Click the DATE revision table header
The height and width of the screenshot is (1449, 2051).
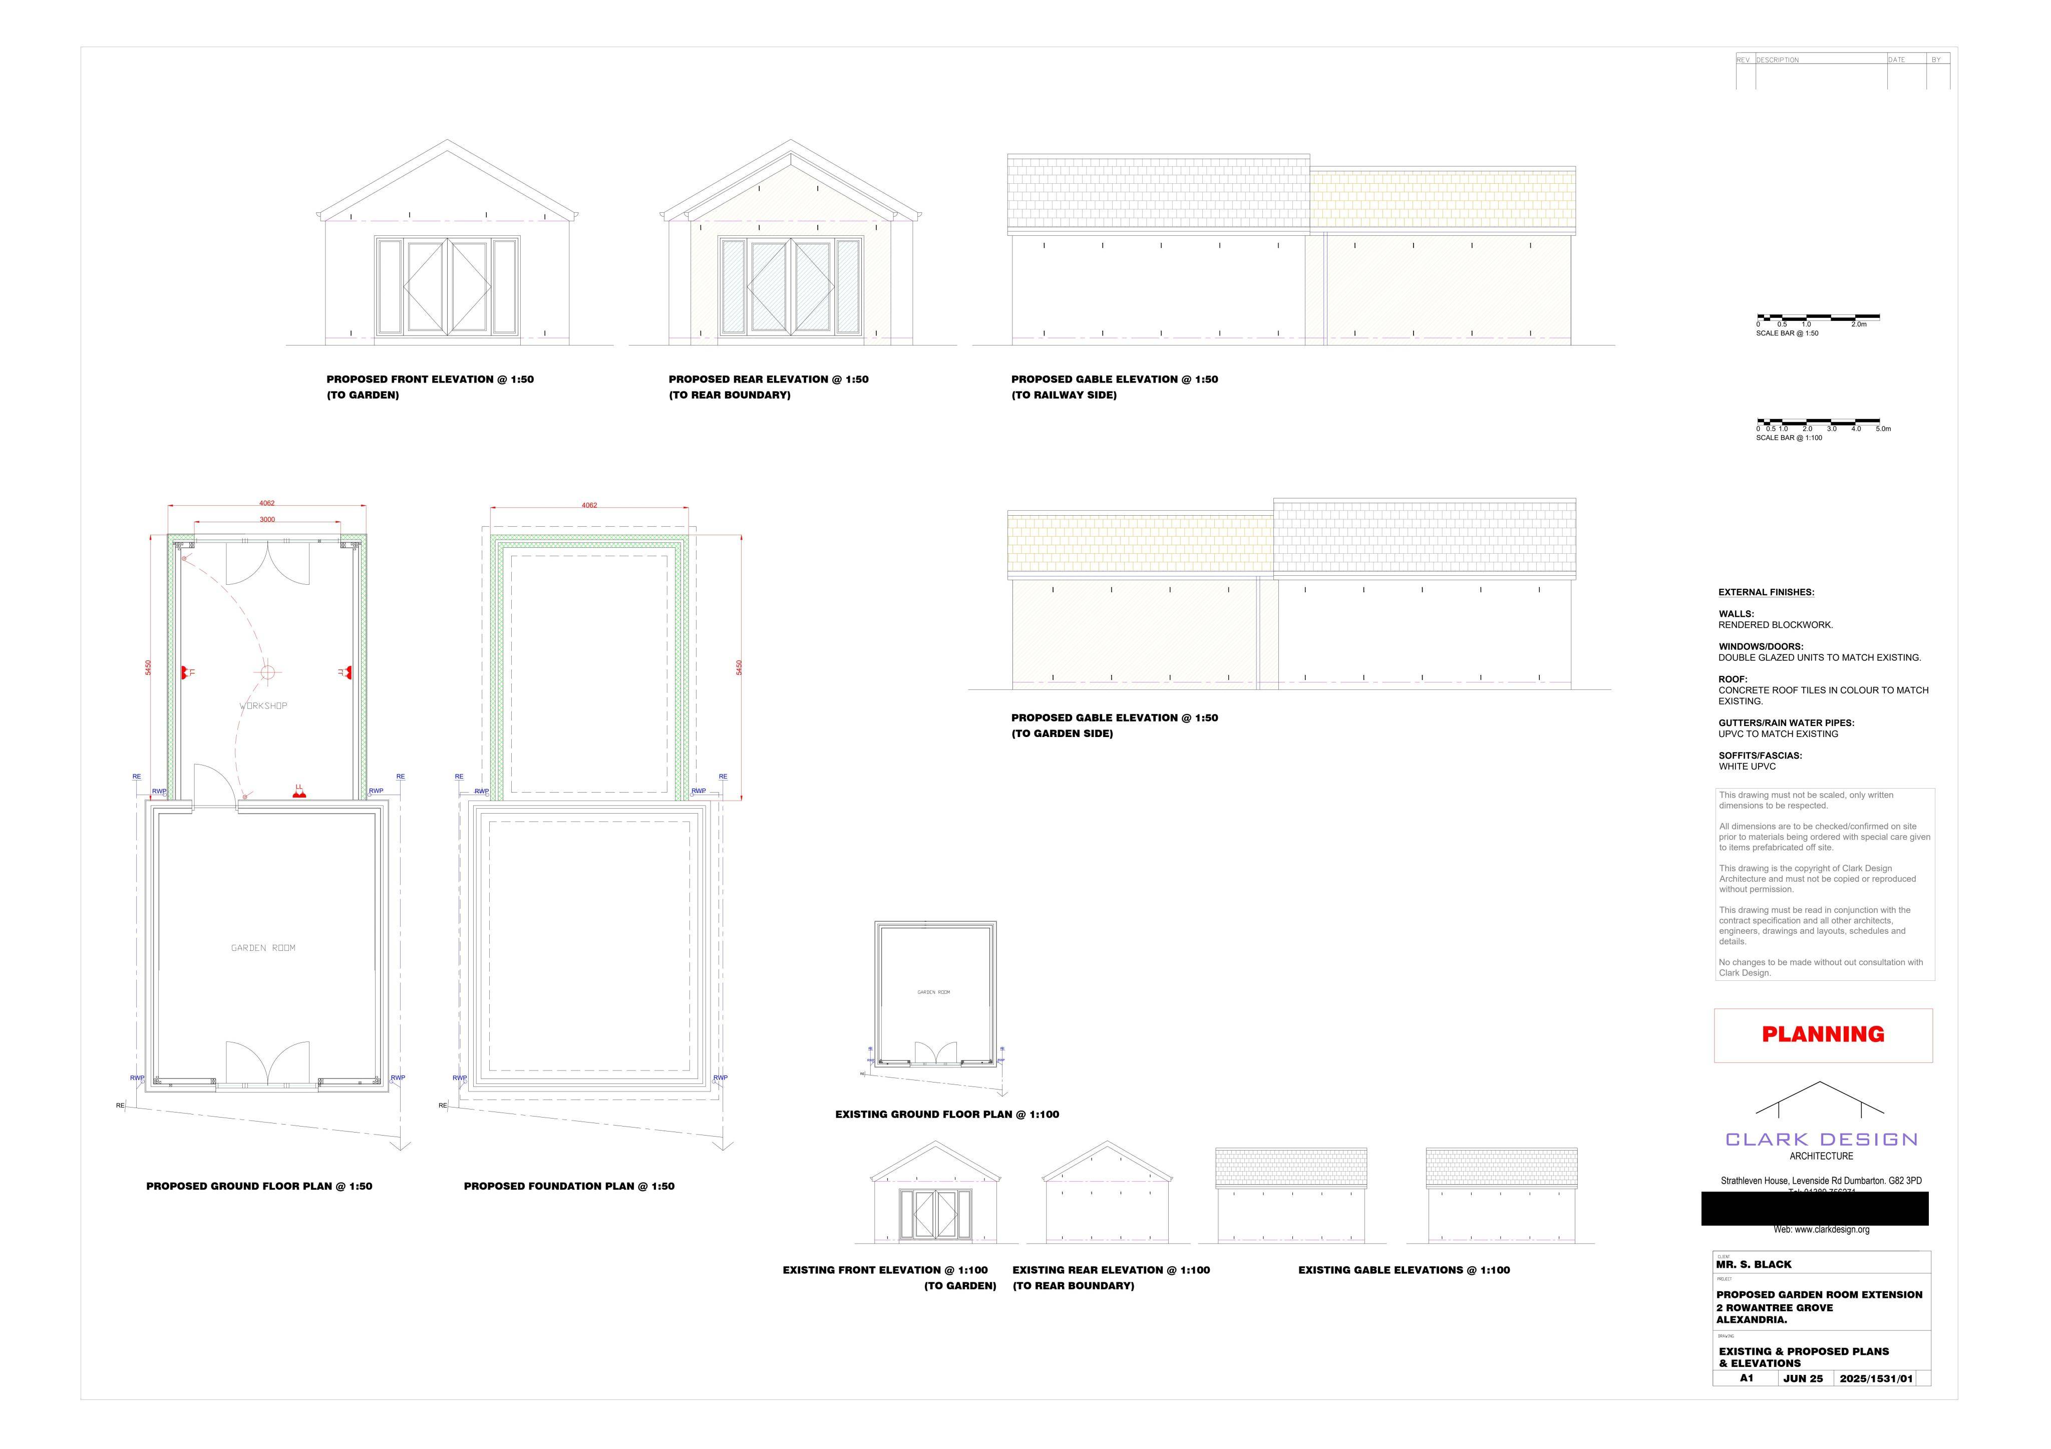[x=1896, y=60]
